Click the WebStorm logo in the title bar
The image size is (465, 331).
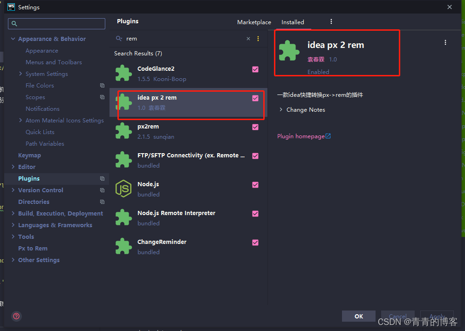click(x=11, y=7)
